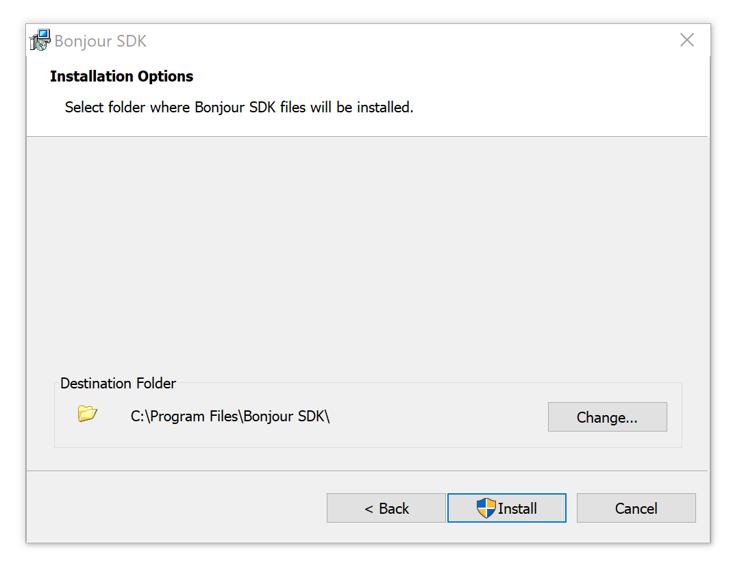Start installation with the Install button
The height and width of the screenshot is (585, 744).
(507, 508)
